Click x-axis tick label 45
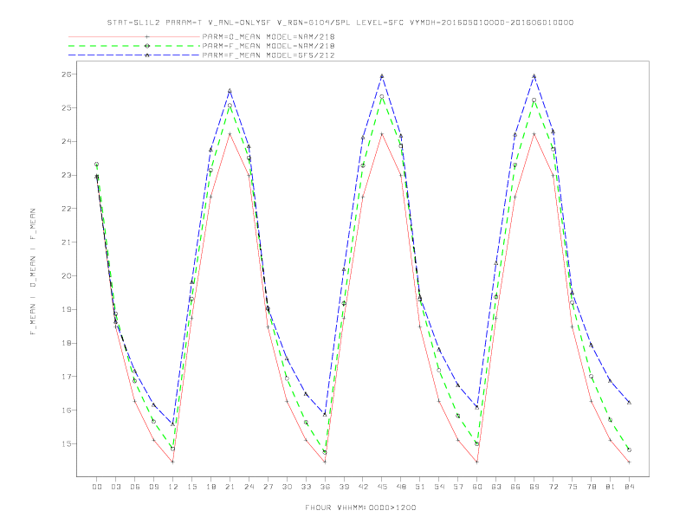This screenshot has width=686, height=530. pyautogui.click(x=382, y=487)
